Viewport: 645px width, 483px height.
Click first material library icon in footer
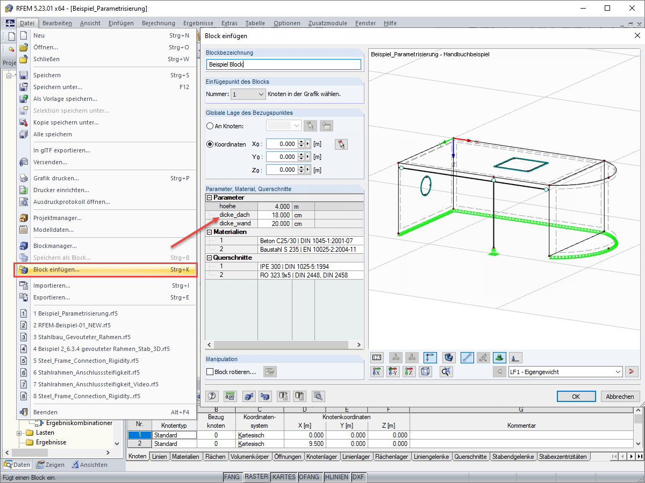(283, 397)
